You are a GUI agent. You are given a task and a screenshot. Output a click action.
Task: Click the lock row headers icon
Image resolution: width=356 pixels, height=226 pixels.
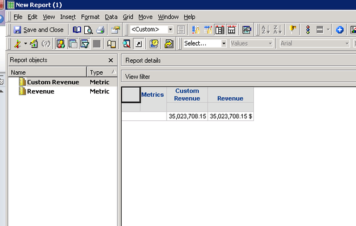coord(196,30)
